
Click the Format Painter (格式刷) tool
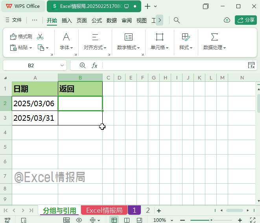coord(21,37)
